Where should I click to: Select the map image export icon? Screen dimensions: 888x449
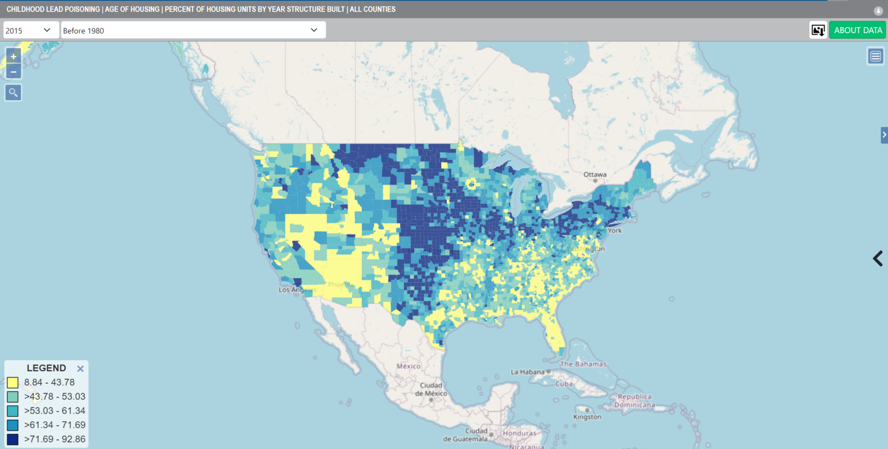[818, 30]
